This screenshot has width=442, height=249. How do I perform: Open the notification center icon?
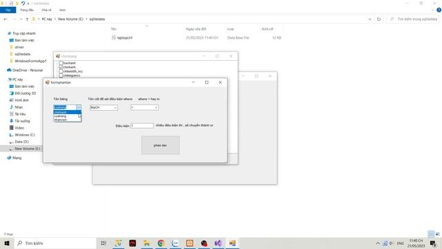(433, 243)
